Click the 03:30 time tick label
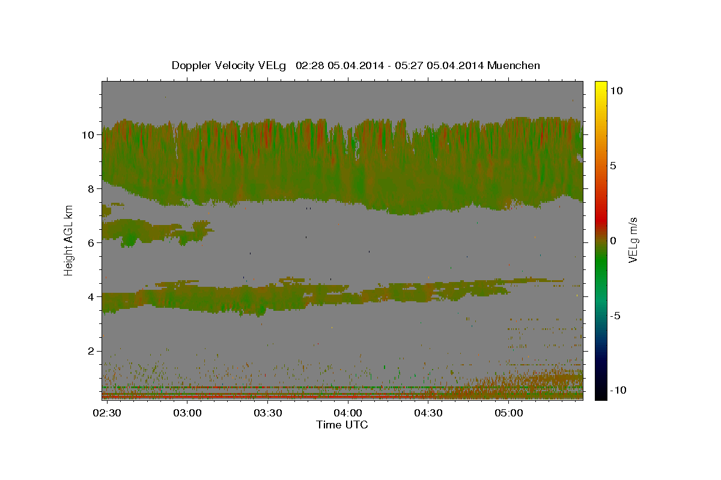721x480 pixels. coord(268,413)
